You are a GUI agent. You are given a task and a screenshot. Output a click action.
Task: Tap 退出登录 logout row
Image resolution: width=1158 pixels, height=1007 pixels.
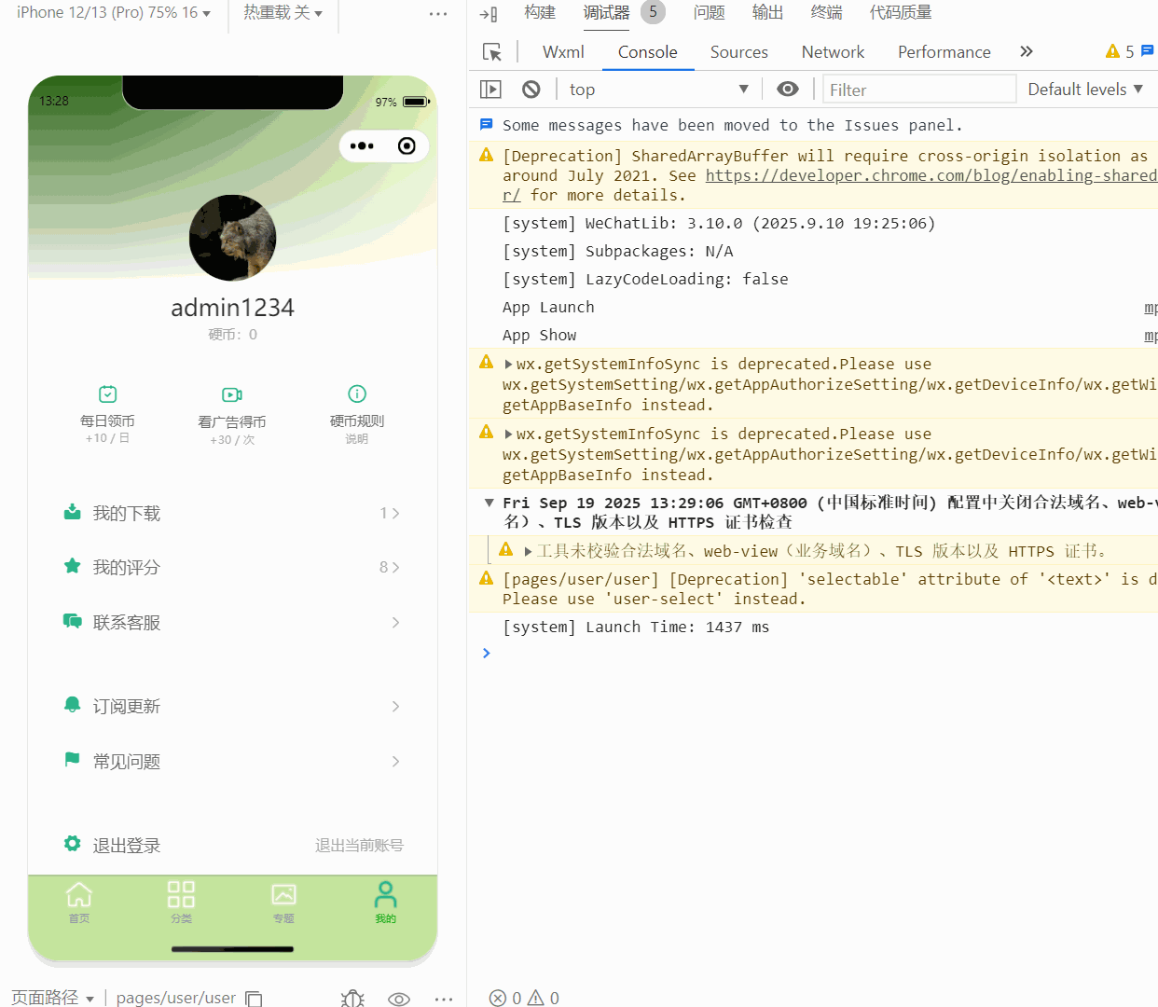click(x=233, y=846)
